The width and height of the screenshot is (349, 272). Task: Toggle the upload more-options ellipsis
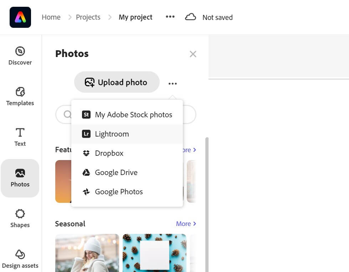tap(173, 83)
